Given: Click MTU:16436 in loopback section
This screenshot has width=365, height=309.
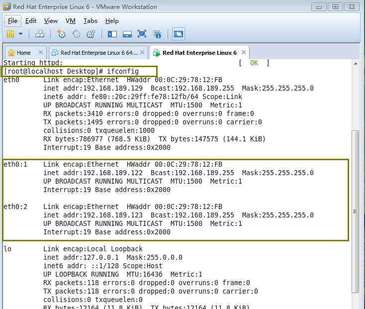Looking at the screenshot, I should (145, 274).
